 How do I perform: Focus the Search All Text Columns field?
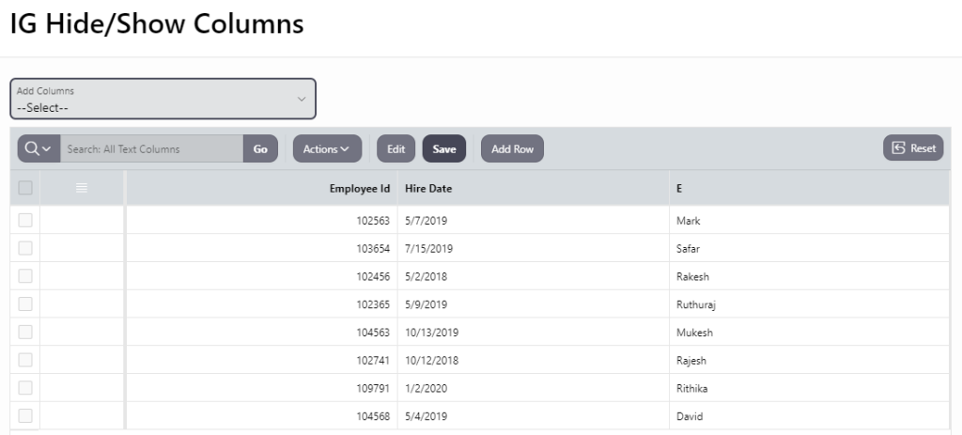point(151,148)
